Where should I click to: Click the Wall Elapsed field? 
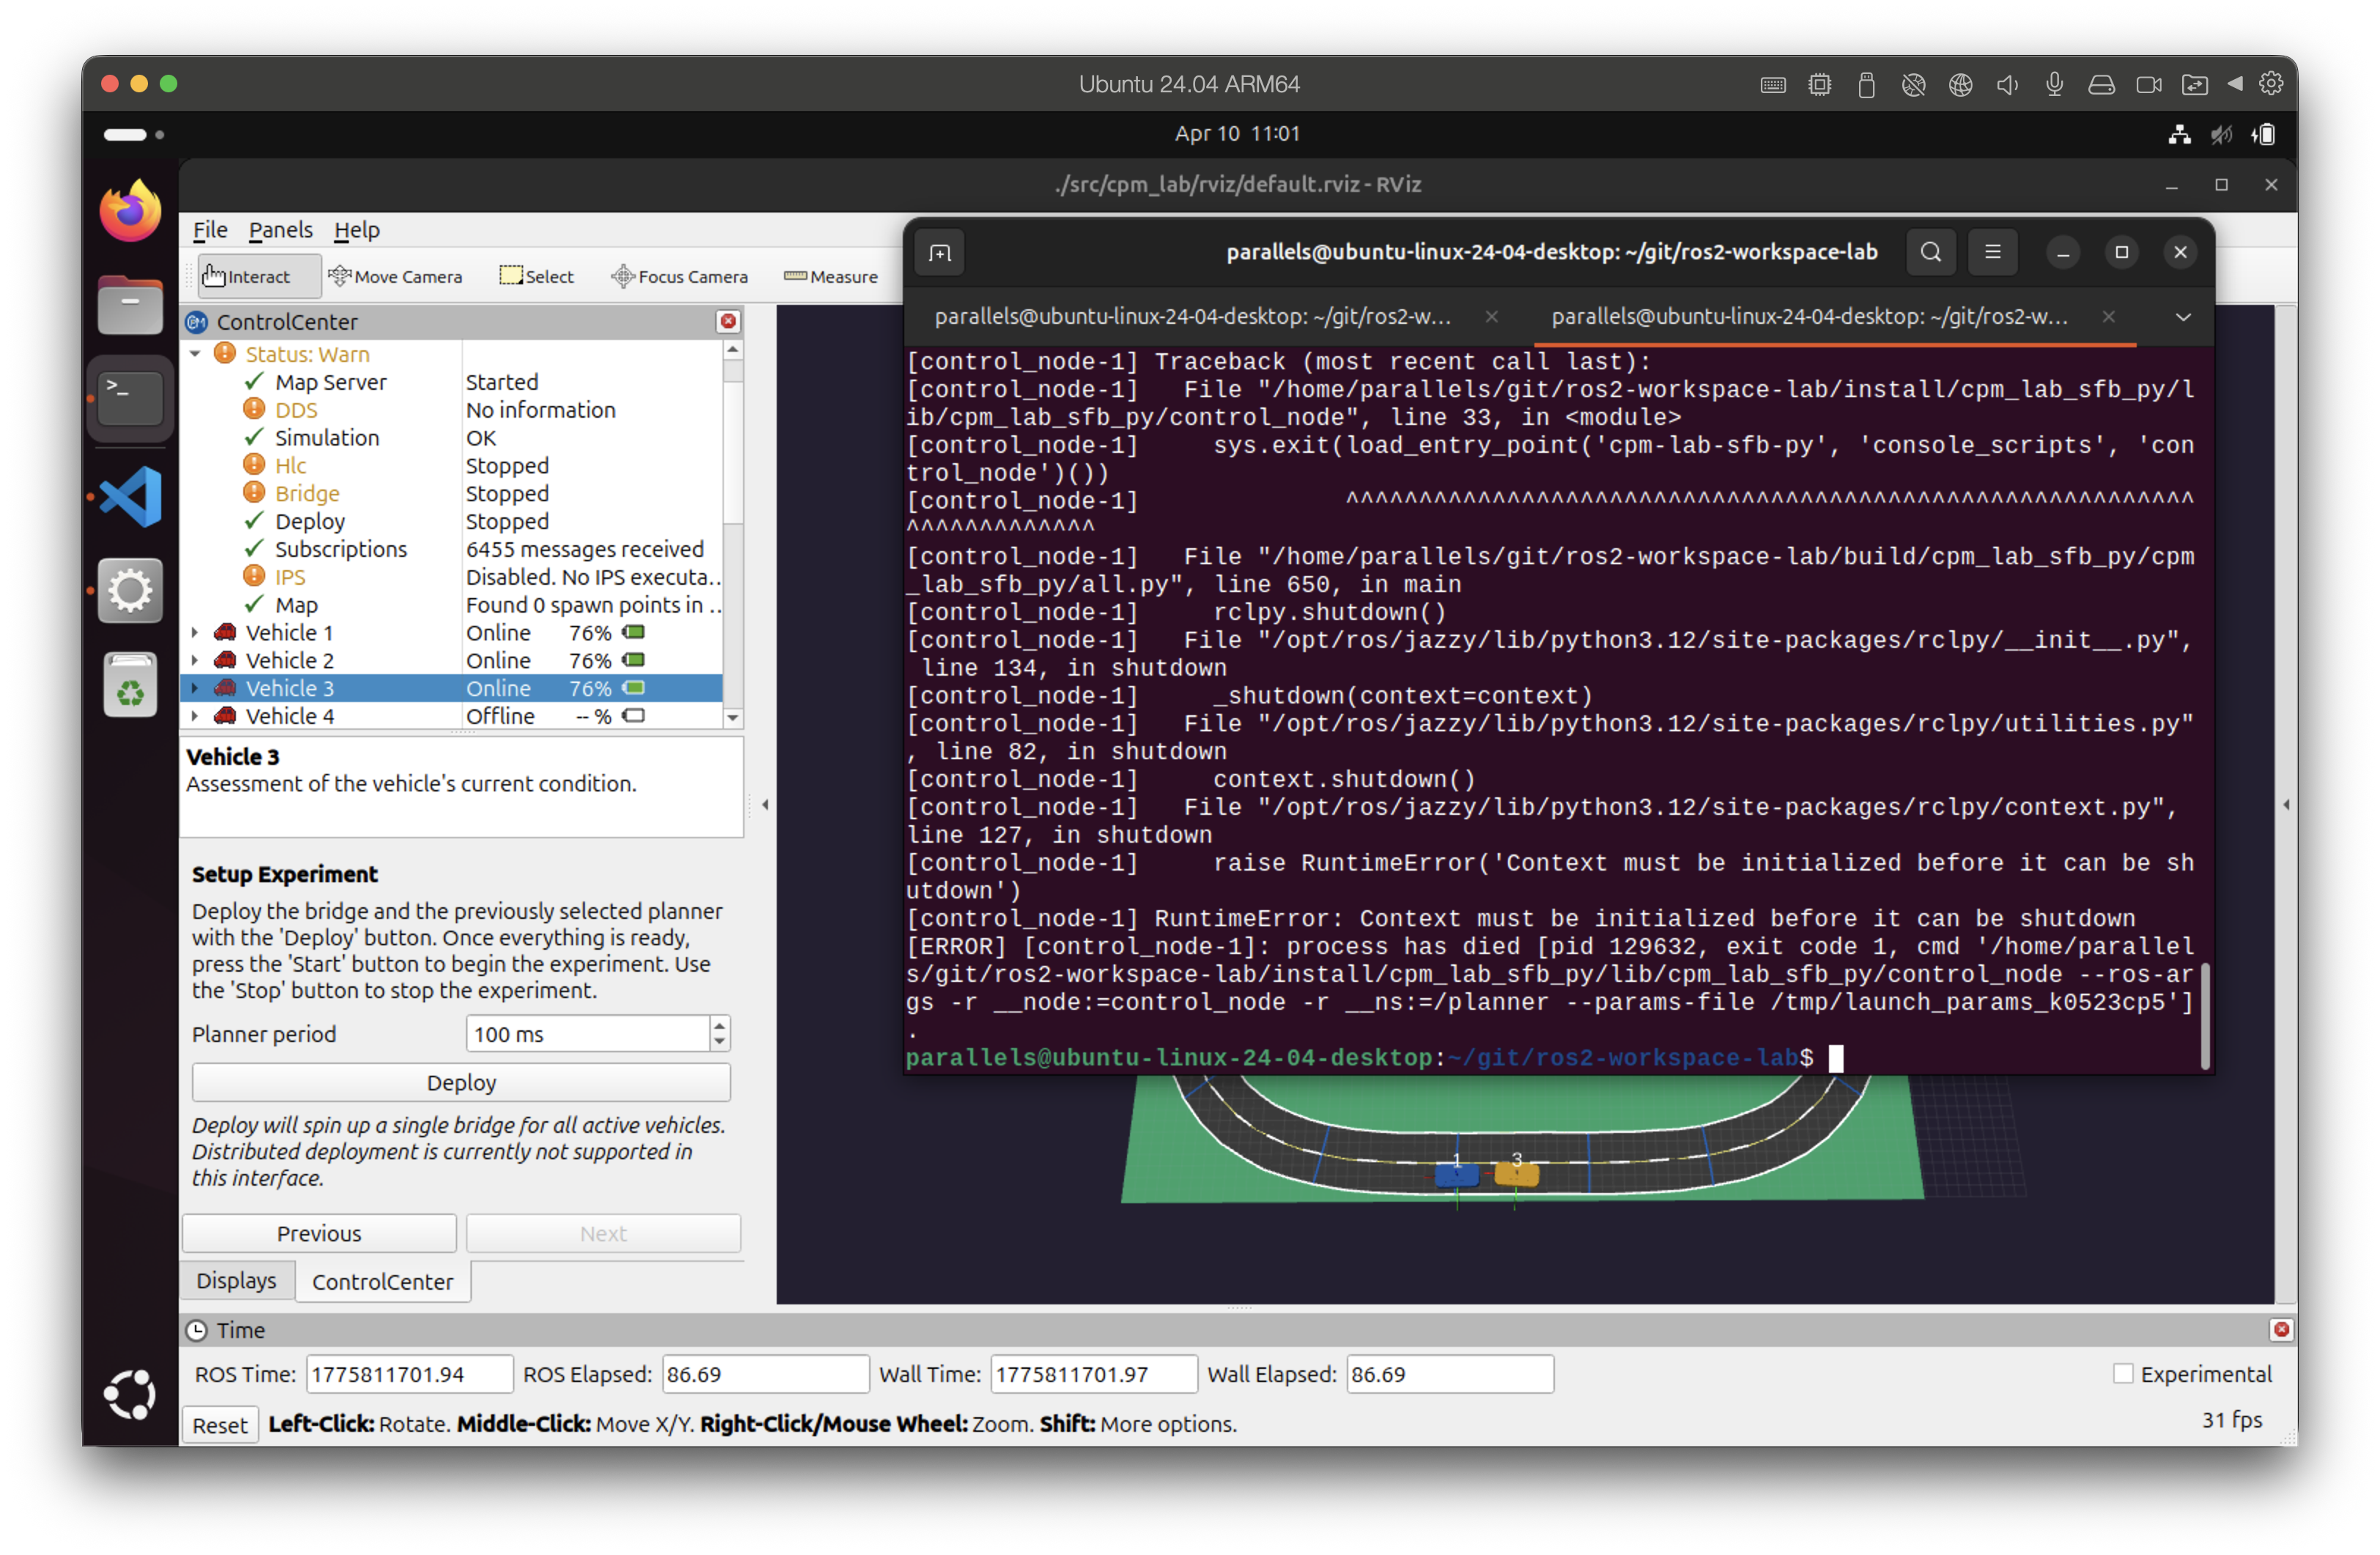click(1450, 1375)
